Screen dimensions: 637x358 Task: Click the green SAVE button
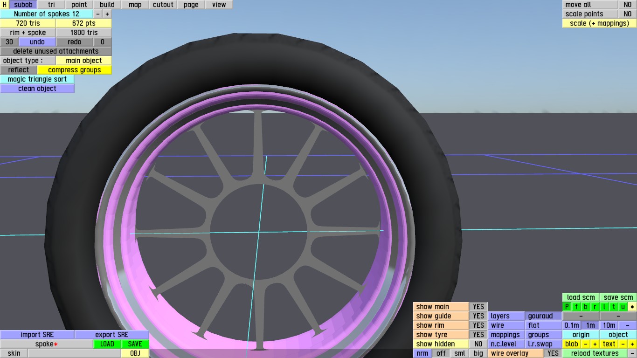coord(135,344)
